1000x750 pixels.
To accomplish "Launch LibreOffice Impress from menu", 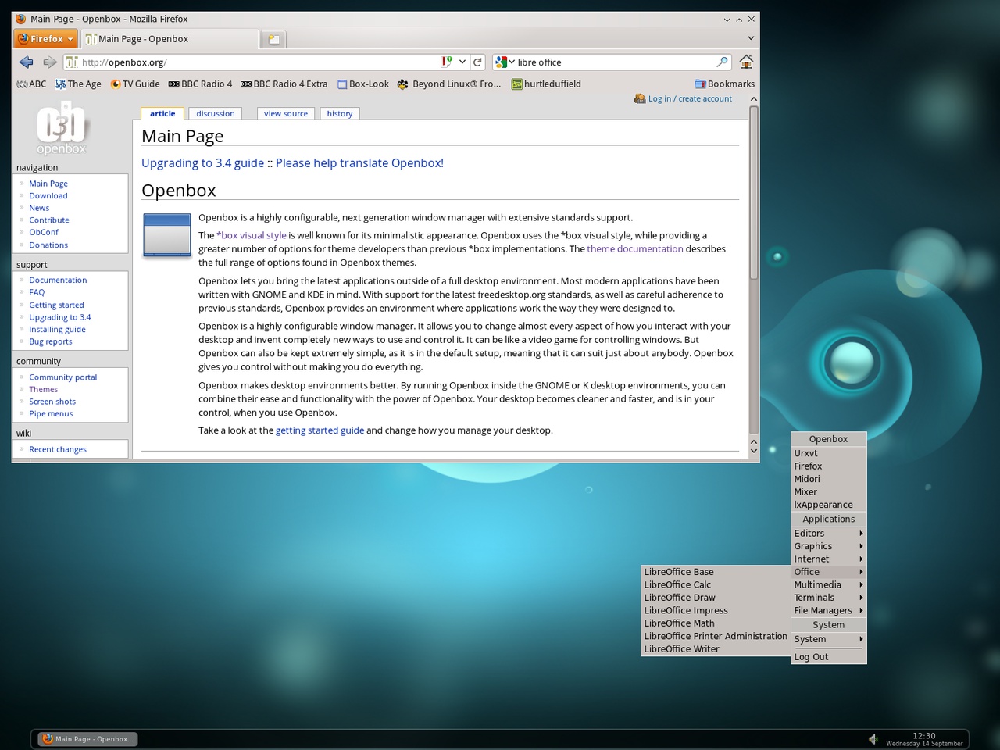I will coord(716,611).
